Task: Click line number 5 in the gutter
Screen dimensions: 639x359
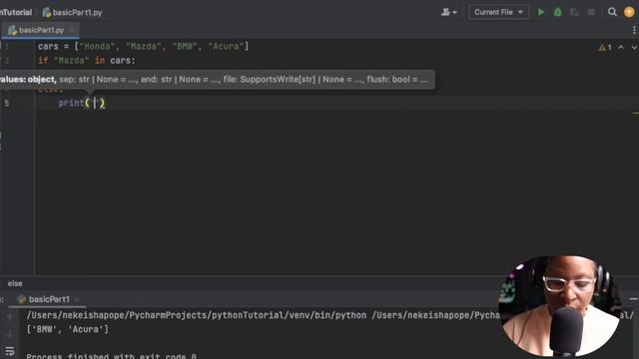Action: (x=7, y=103)
